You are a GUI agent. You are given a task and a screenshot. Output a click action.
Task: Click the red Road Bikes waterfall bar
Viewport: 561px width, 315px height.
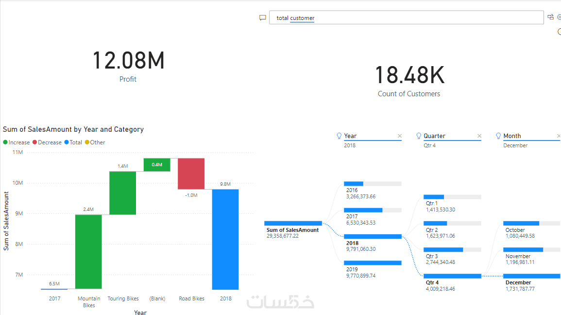pyautogui.click(x=191, y=174)
